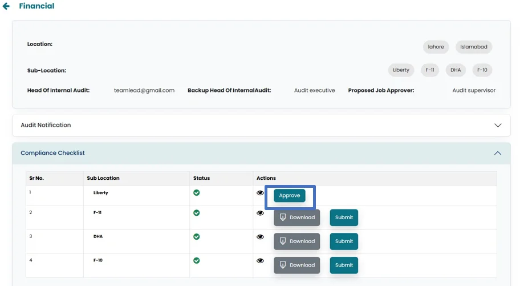Download the F-10 checklist file
Viewport: 520px width, 286px height.
296,265
